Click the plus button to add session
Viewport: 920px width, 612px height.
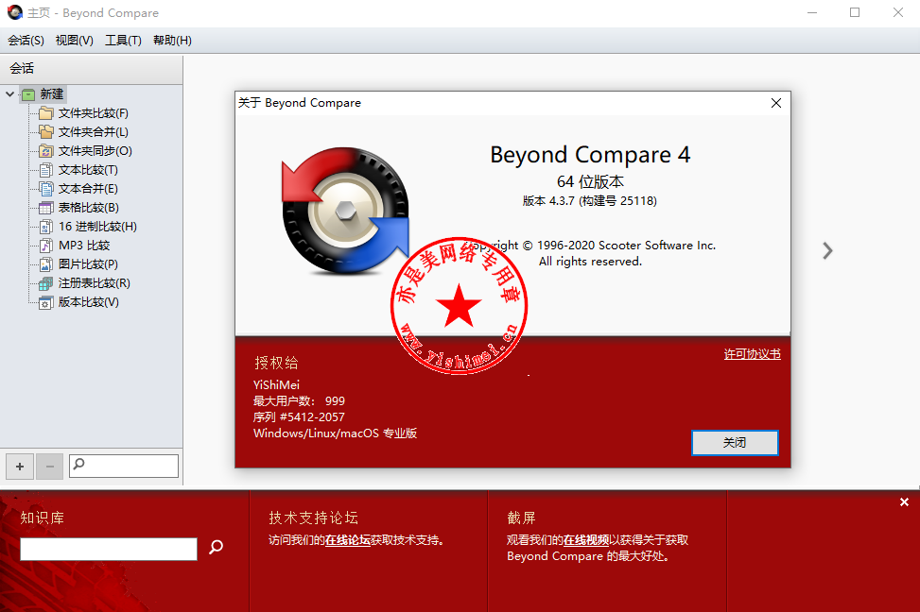pos(20,467)
